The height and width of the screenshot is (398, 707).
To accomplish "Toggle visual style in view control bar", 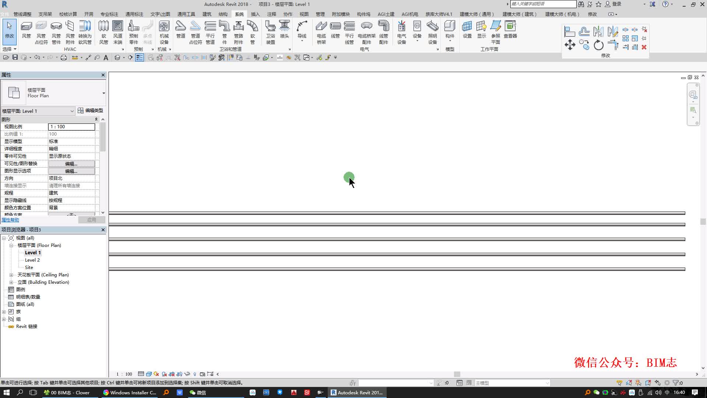I will pos(149,374).
